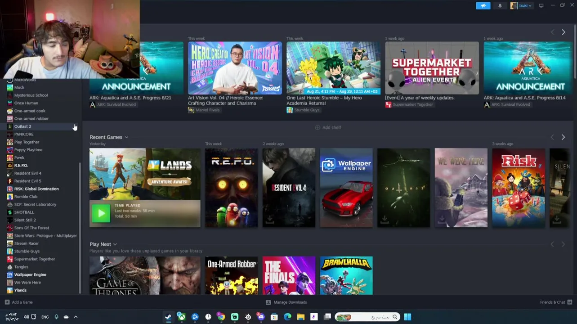Click Add a Game at bottom left
The width and height of the screenshot is (577, 324).
click(x=18, y=302)
